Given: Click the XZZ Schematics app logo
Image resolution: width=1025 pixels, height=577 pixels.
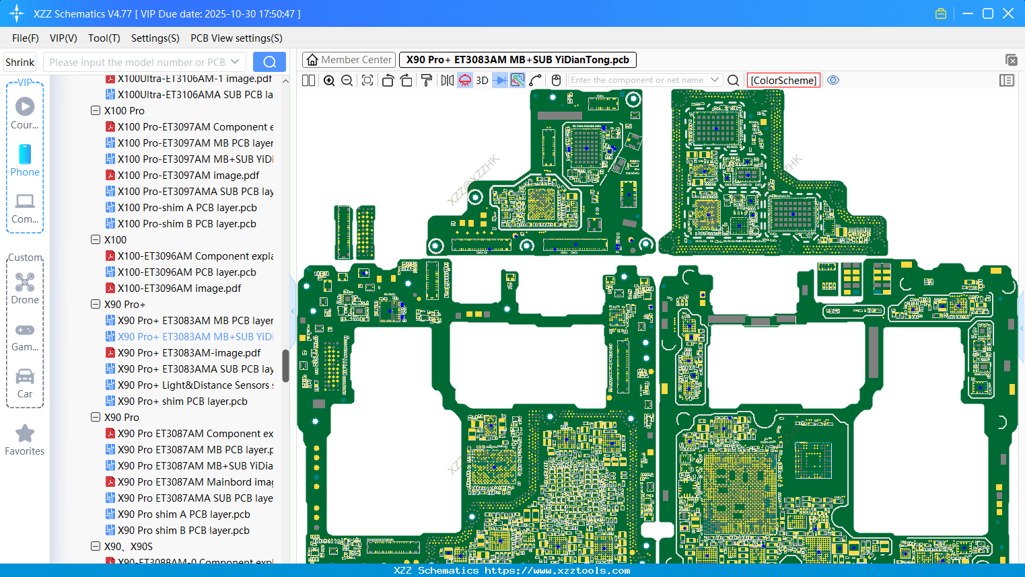Looking at the screenshot, I should [16, 13].
